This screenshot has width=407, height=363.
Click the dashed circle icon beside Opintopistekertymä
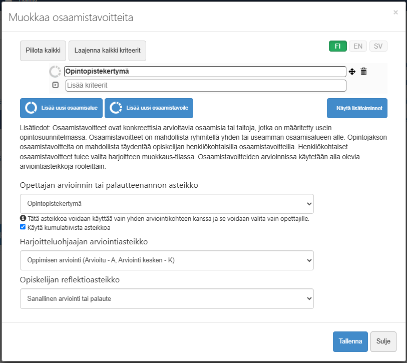click(55, 72)
